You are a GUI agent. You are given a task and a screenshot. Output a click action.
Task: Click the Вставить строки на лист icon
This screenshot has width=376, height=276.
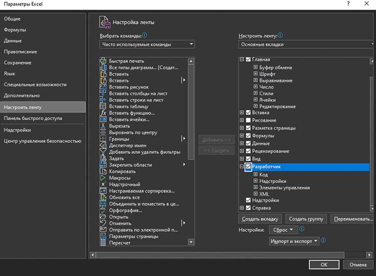[x=103, y=100]
